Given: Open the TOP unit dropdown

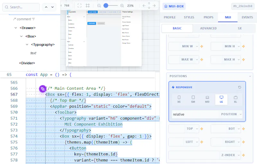Looking at the screenshot, I should click(197, 129).
